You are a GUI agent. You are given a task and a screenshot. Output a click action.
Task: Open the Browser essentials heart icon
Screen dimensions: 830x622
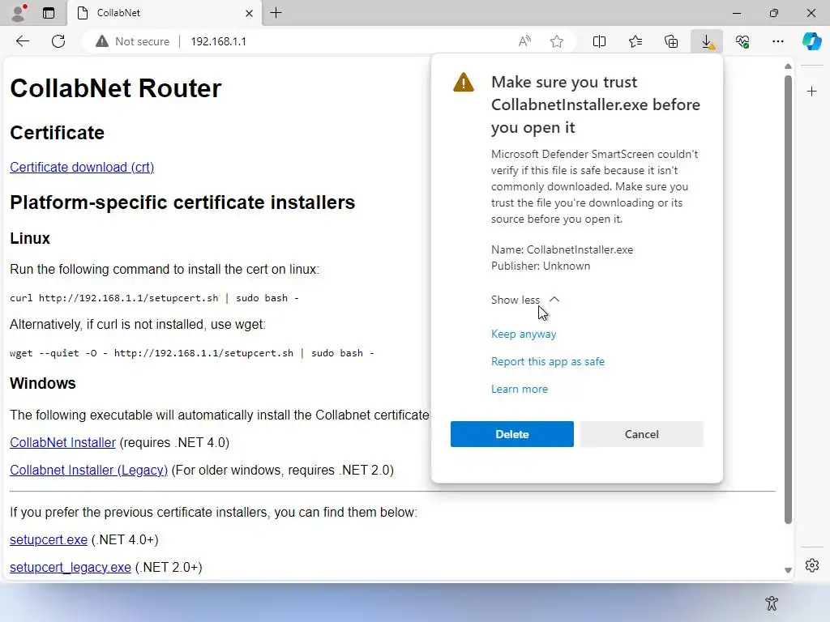click(742, 41)
